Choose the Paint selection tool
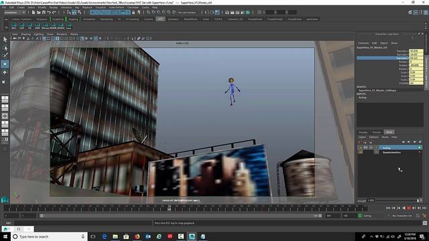Screen dimensions: 429x241 5,56
